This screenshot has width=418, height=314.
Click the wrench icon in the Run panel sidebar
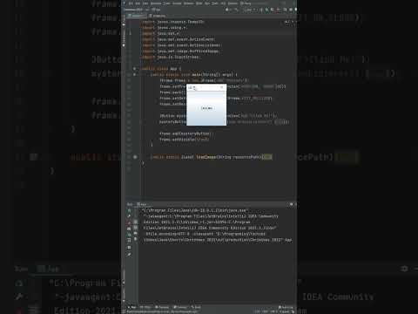129,216
